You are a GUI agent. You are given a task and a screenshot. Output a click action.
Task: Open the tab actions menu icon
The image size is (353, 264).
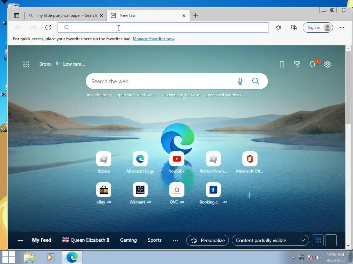click(17, 15)
